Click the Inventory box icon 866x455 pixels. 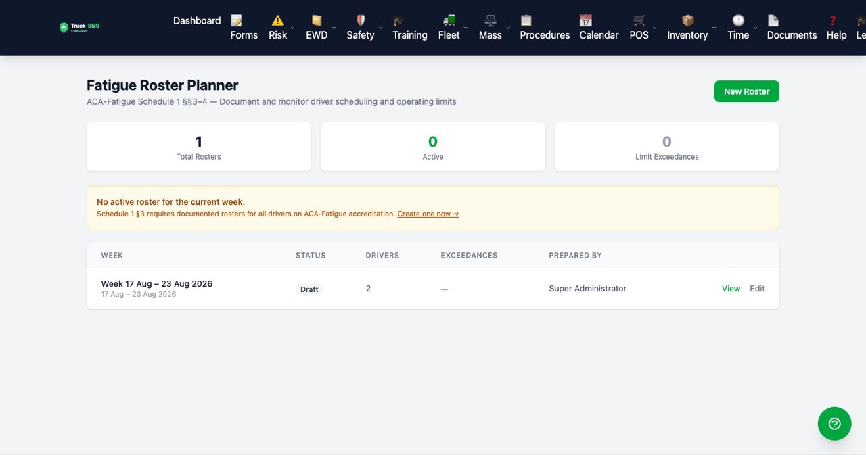point(688,21)
